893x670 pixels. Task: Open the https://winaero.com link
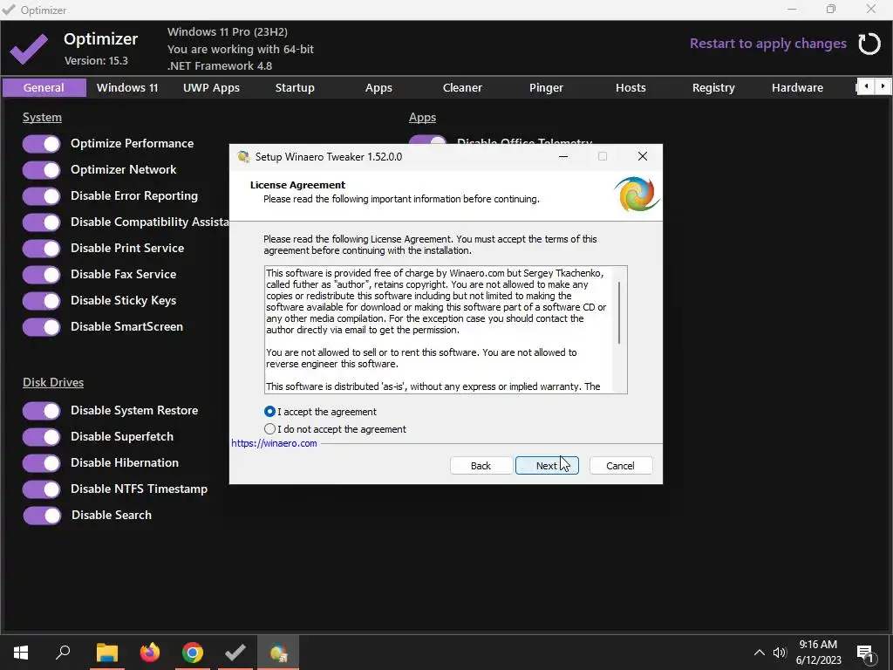(274, 443)
